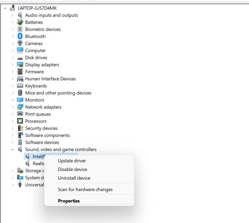Choose Update driver from context menu

(x=72, y=161)
